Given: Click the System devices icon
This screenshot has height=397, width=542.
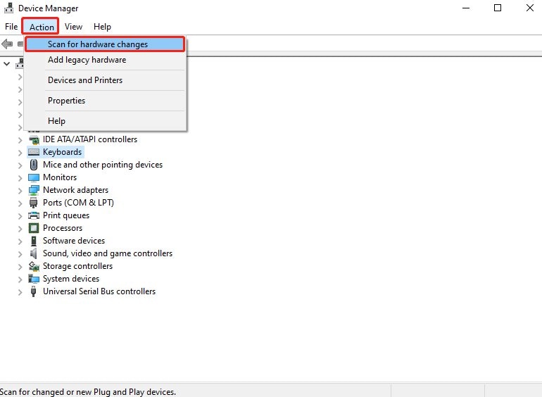Looking at the screenshot, I should 34,279.
